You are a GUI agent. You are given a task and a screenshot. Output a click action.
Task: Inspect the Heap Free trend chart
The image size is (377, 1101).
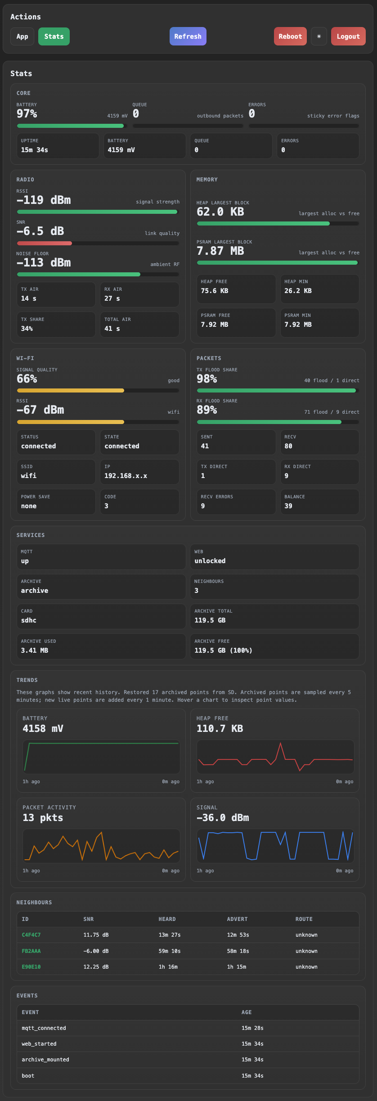(275, 757)
